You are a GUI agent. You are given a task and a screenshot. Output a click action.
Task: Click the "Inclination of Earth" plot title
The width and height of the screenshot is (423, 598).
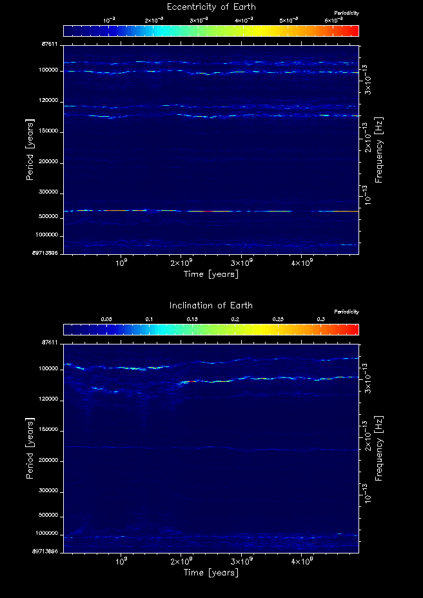(x=211, y=305)
